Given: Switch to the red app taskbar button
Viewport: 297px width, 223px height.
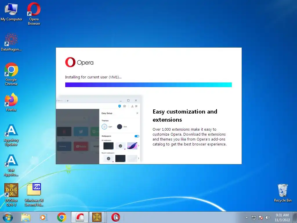Looking at the screenshot, I should (80, 217).
